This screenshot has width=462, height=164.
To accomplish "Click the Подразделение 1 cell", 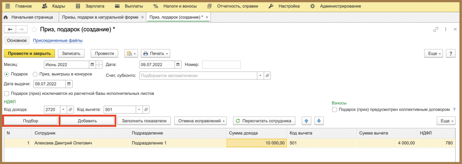I will click(x=178, y=143).
